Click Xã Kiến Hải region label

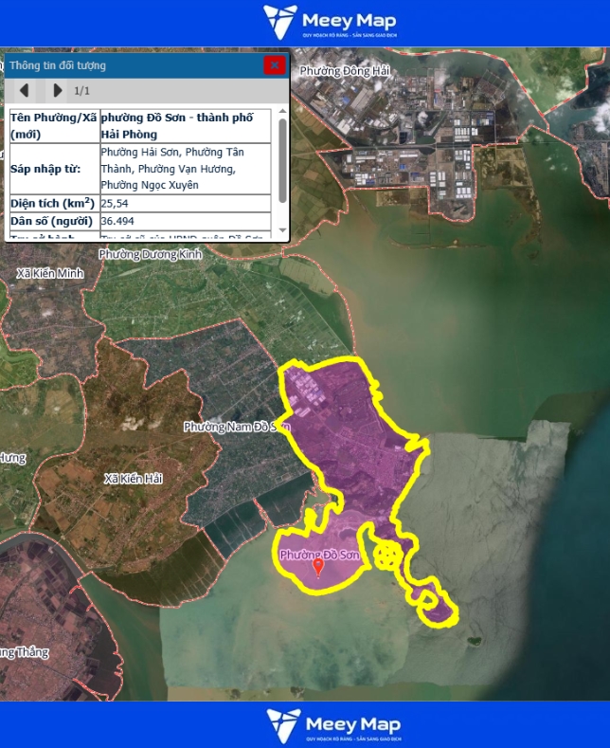[134, 479]
